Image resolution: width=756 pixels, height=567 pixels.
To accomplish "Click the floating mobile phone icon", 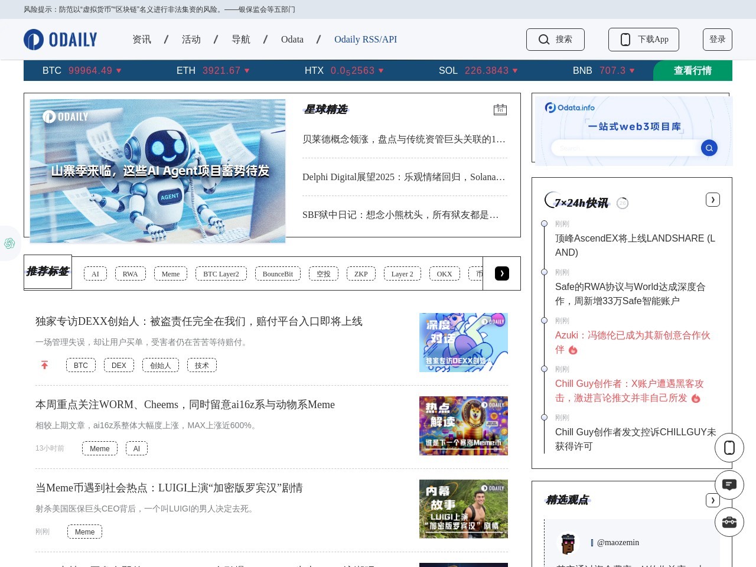I will coord(729,448).
